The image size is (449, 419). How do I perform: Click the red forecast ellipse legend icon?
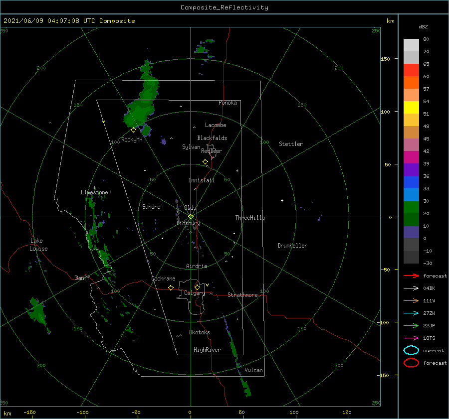click(411, 363)
